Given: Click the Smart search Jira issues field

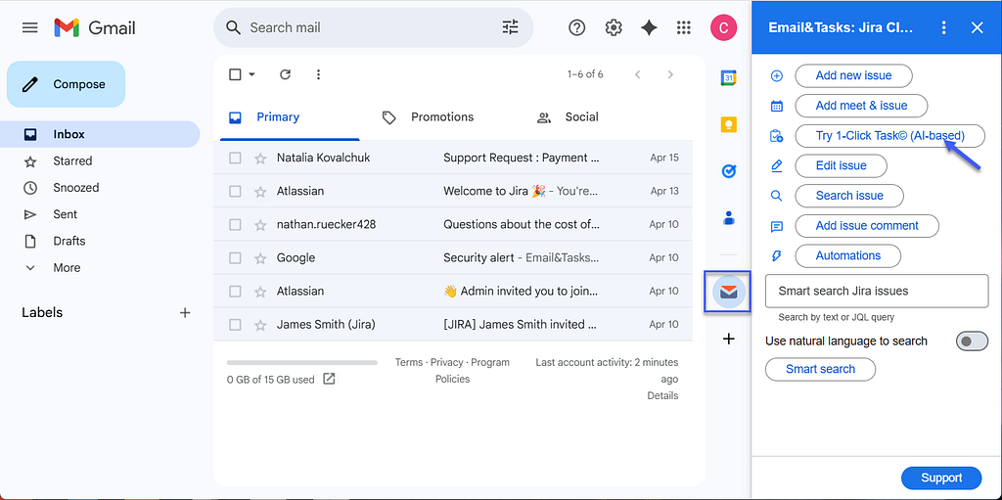Looking at the screenshot, I should point(877,292).
